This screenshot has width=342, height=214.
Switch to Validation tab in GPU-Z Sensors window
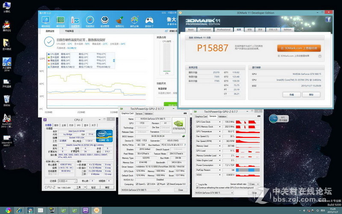(x=222, y=116)
